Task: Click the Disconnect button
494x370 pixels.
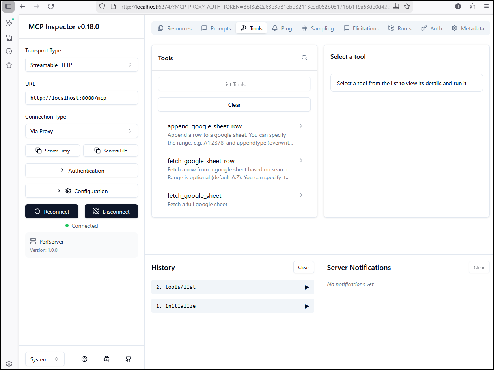Action: click(111, 212)
